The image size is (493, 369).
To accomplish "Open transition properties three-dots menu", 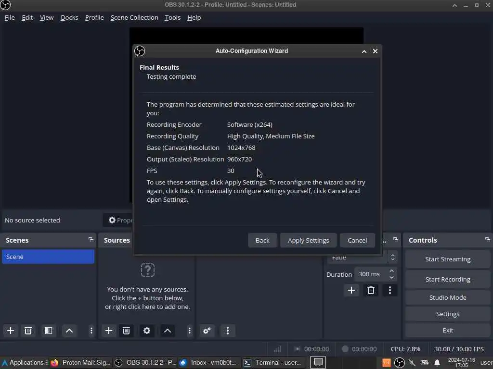I will tap(390, 290).
